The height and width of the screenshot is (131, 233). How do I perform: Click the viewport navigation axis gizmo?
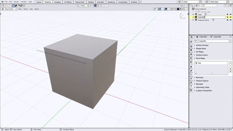(182, 16)
